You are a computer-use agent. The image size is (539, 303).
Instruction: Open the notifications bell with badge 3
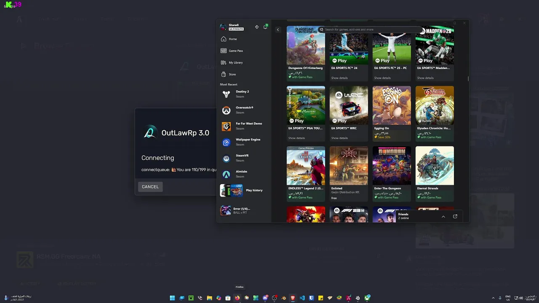click(265, 27)
